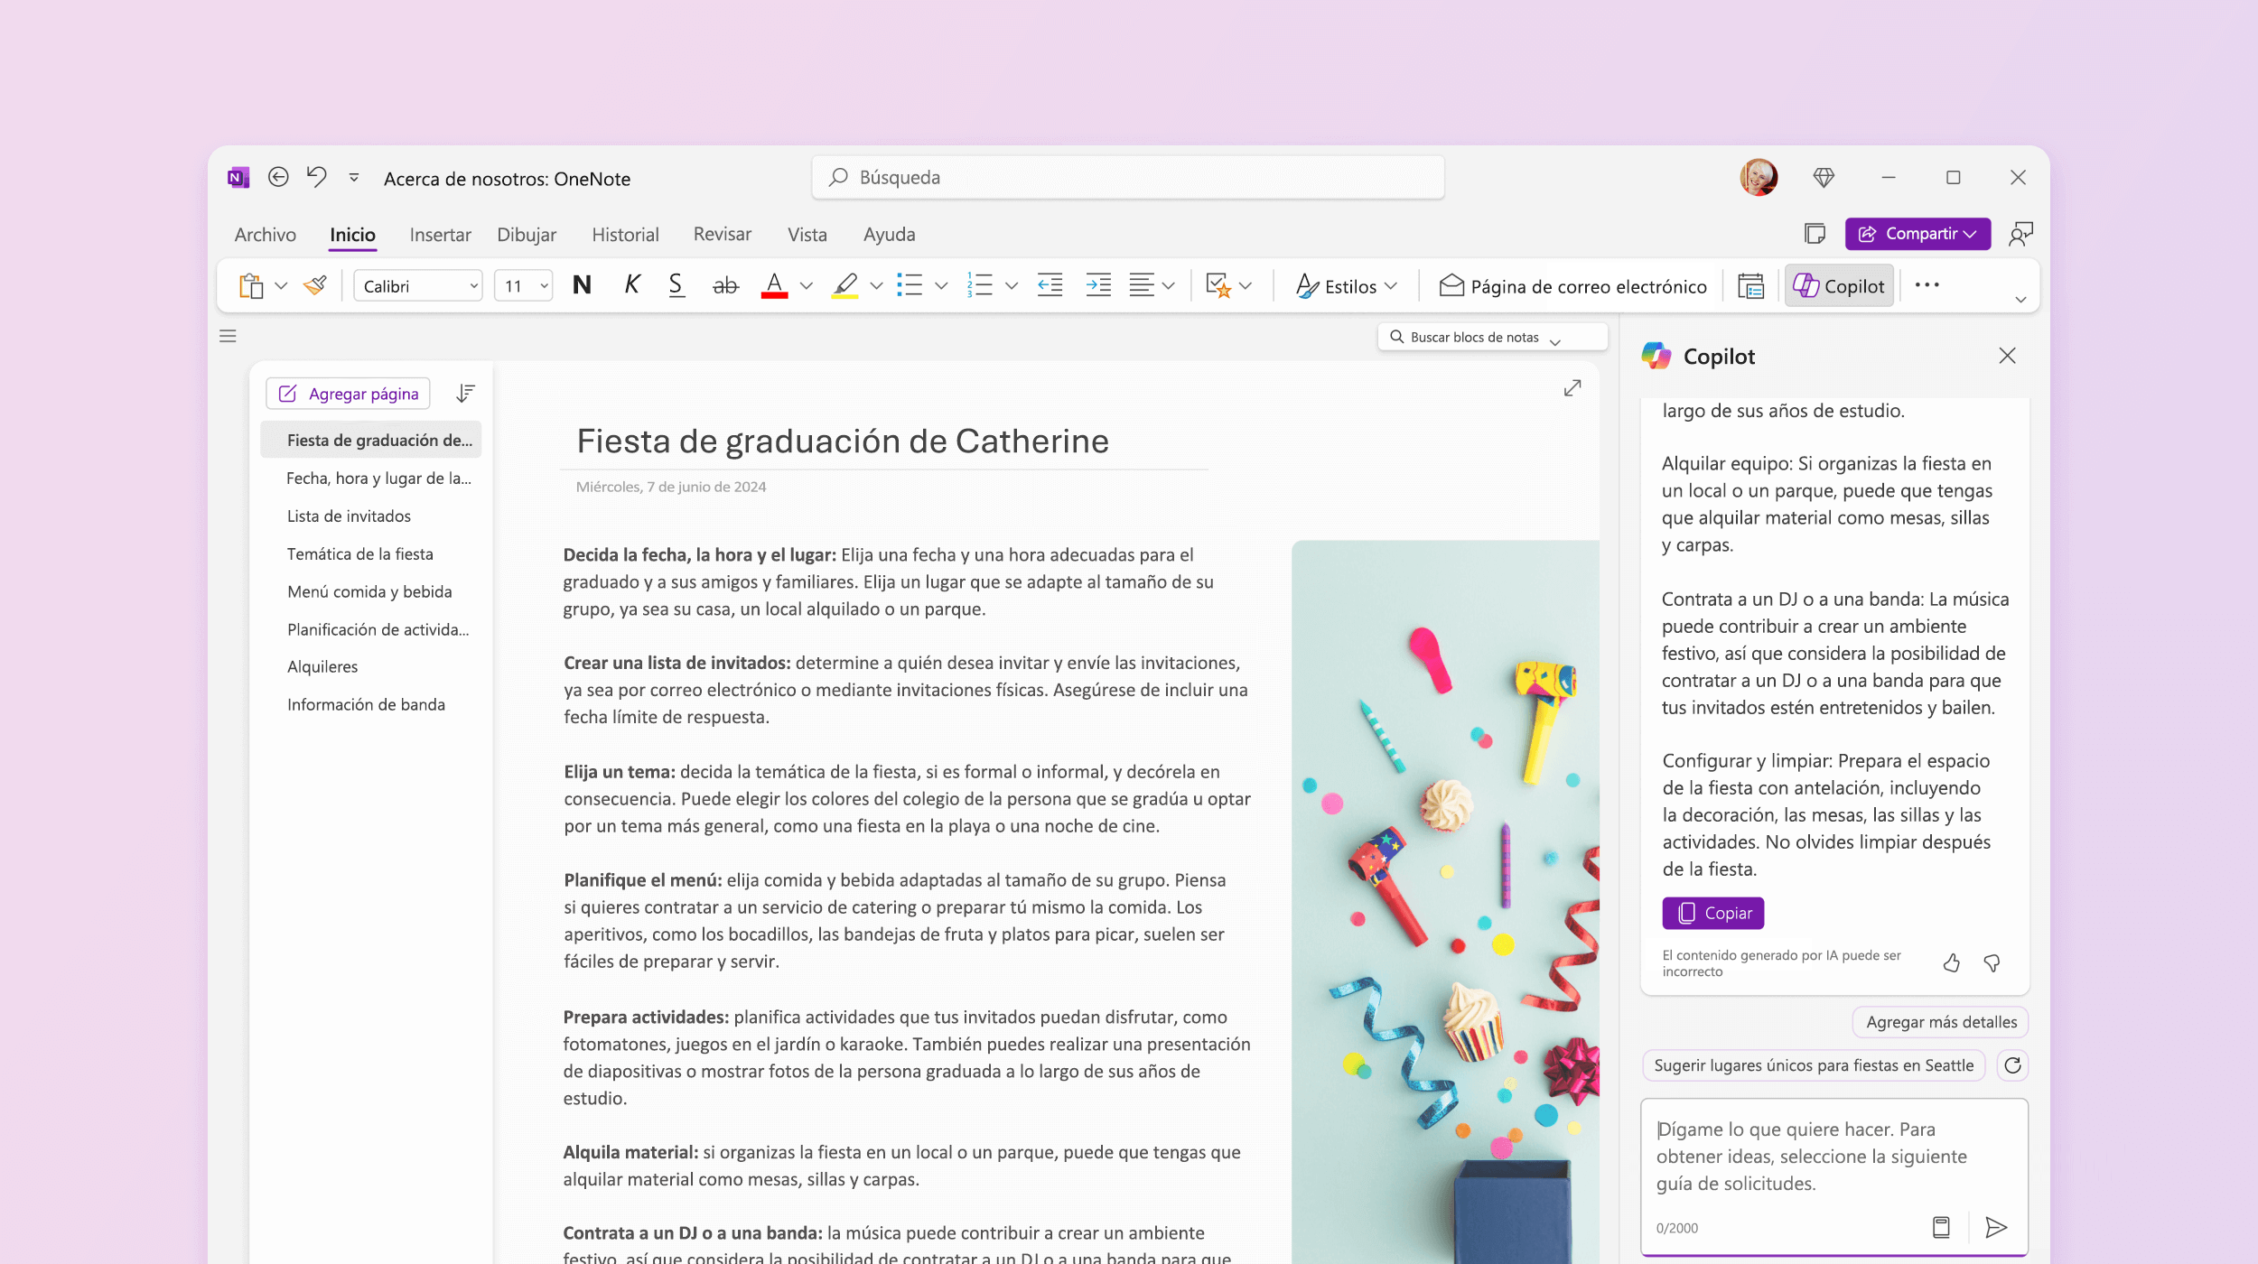Click the meeting details calendar icon

point(1750,286)
